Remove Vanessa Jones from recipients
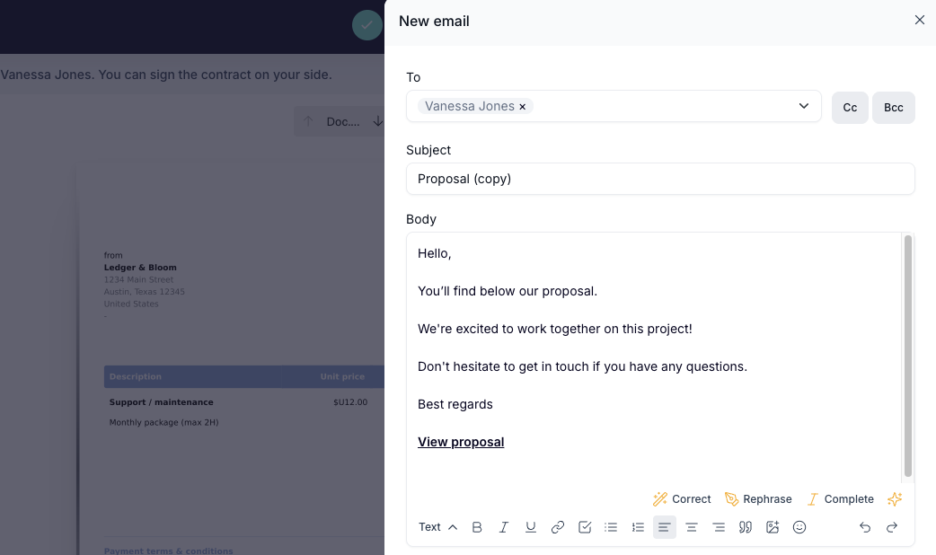 click(x=522, y=107)
